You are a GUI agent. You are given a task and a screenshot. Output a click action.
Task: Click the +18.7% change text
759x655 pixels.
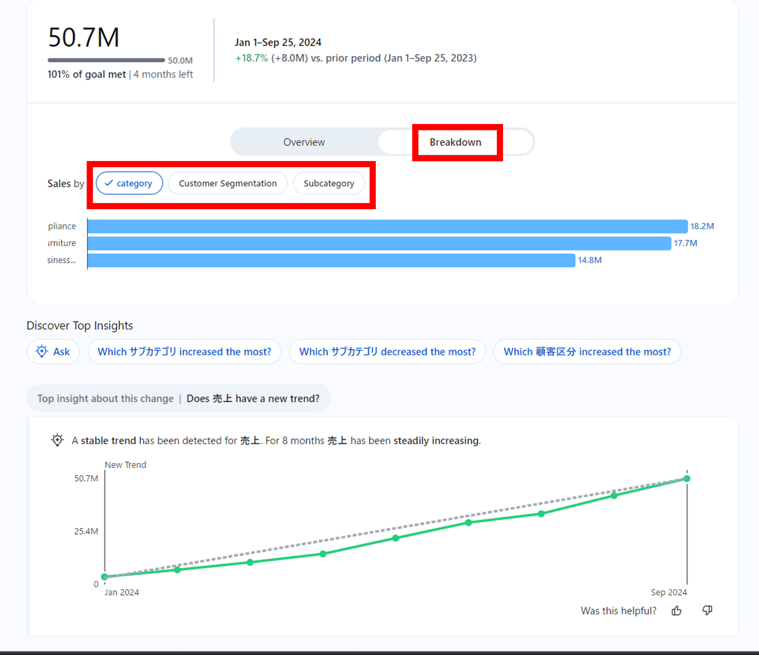coord(252,58)
